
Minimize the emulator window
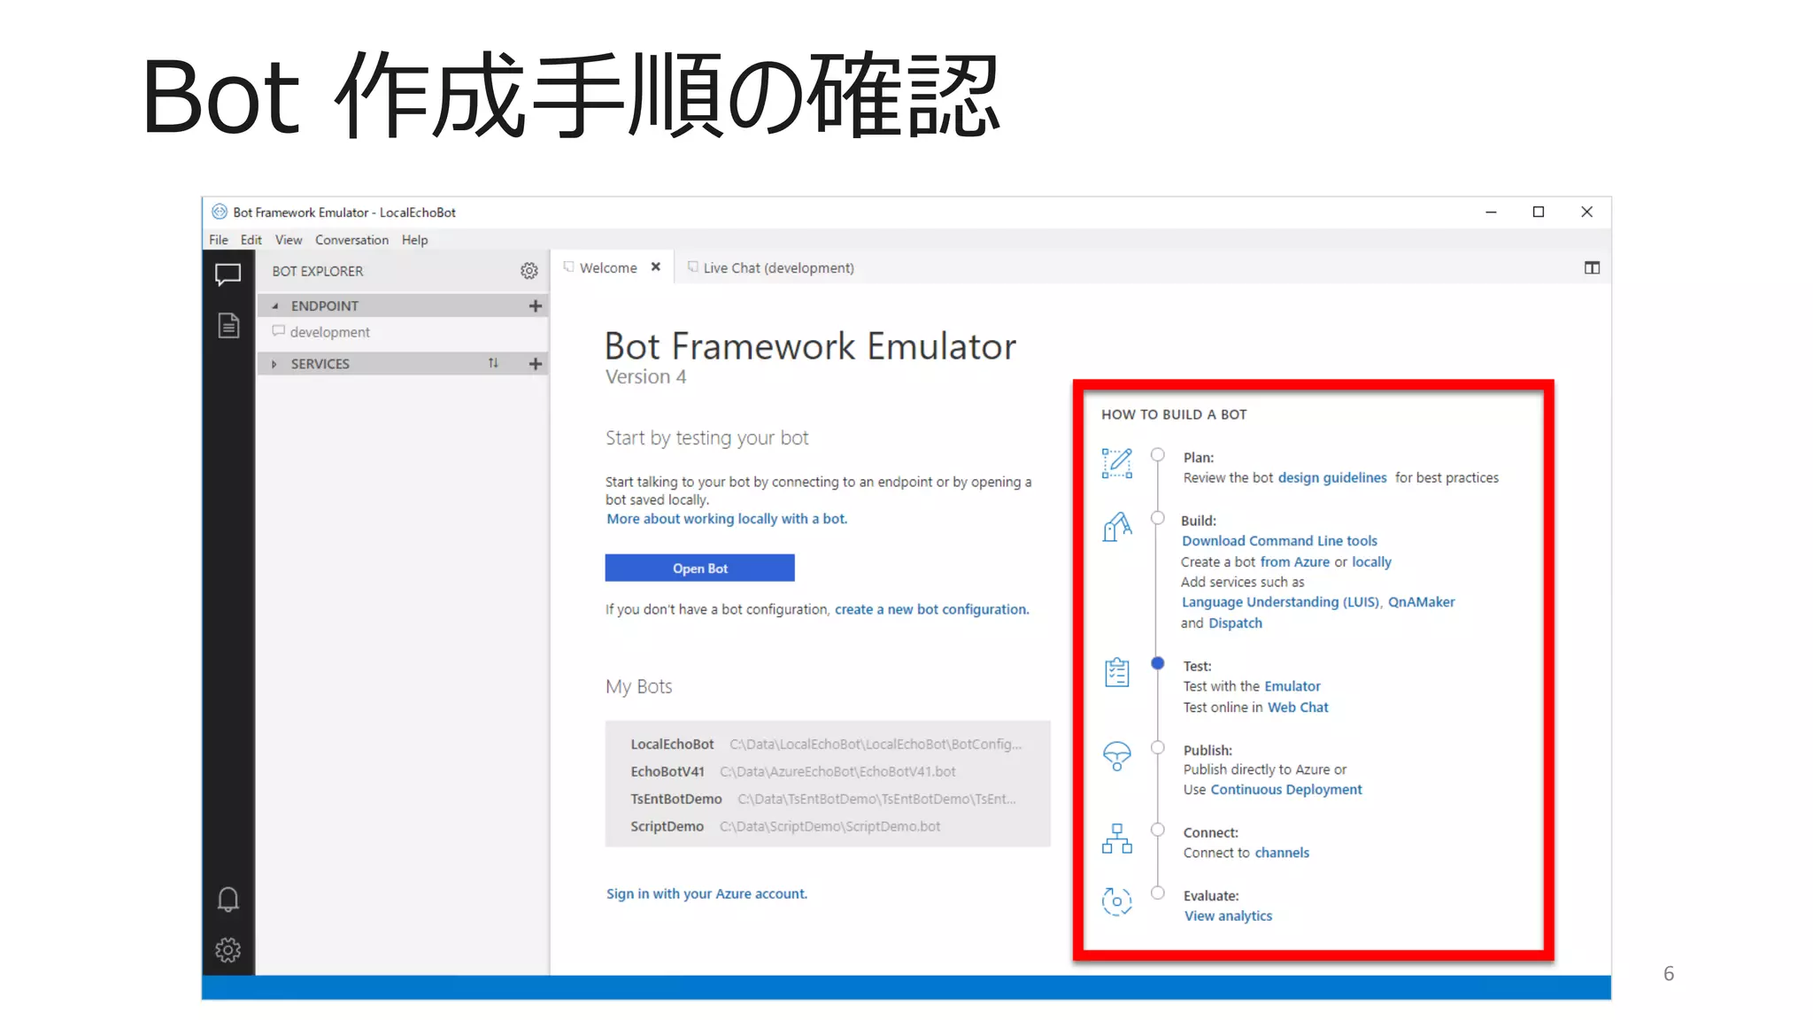(x=1491, y=212)
